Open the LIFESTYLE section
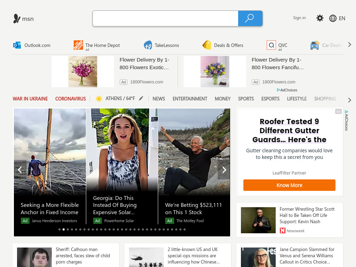This screenshot has height=267, width=356. coord(297,99)
